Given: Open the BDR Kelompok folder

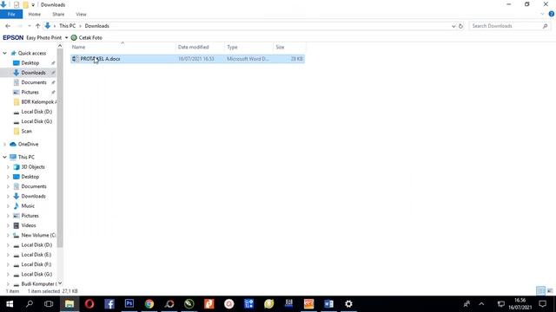Looking at the screenshot, I should (35, 102).
